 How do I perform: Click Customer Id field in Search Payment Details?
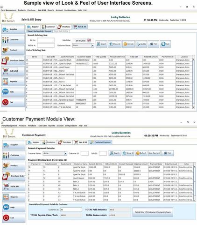[85, 153]
